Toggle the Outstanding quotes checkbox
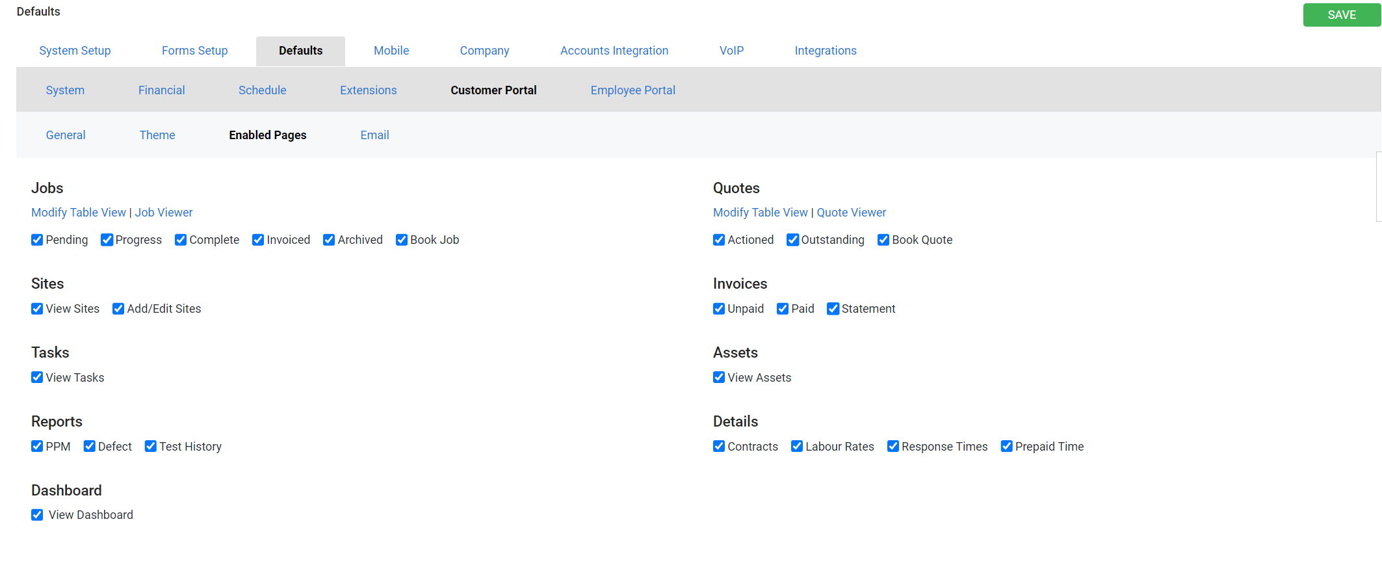1382x567 pixels. [792, 240]
